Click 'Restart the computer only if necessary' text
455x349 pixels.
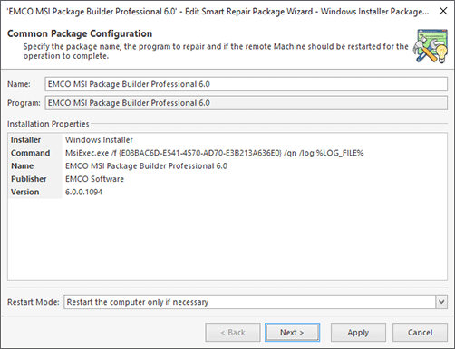click(138, 302)
